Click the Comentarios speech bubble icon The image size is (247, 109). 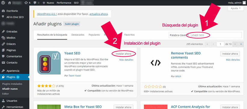pos(3,56)
